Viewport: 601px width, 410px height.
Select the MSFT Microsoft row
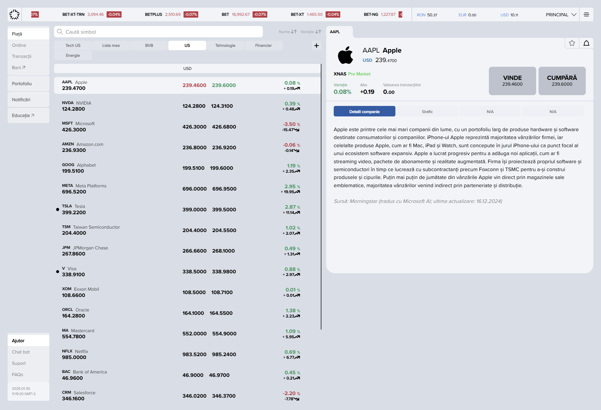(x=187, y=127)
